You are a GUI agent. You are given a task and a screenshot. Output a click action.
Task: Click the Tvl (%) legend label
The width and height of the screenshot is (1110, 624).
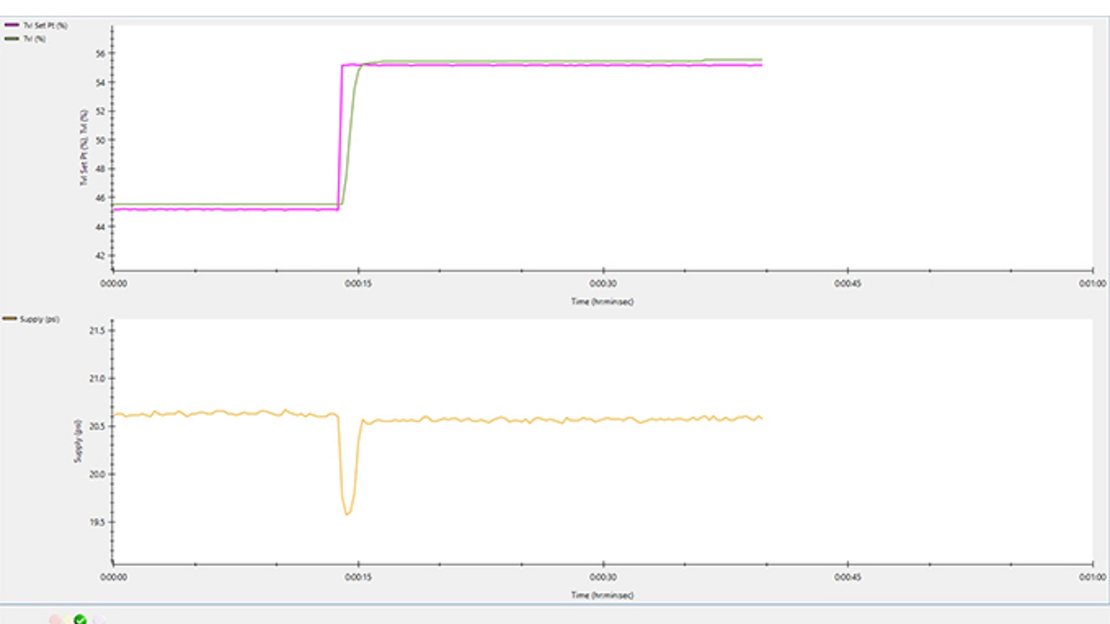coord(34,39)
